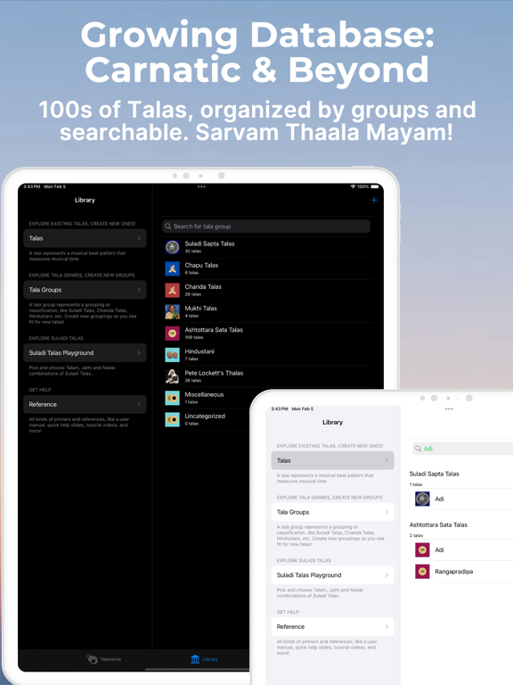Click the Adi icon under Ashtottara Sata Talas
Screen dimensions: 513x685
point(422,550)
